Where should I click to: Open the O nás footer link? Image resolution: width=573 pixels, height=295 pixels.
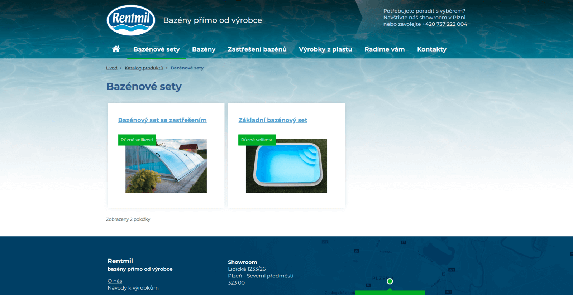(x=115, y=281)
